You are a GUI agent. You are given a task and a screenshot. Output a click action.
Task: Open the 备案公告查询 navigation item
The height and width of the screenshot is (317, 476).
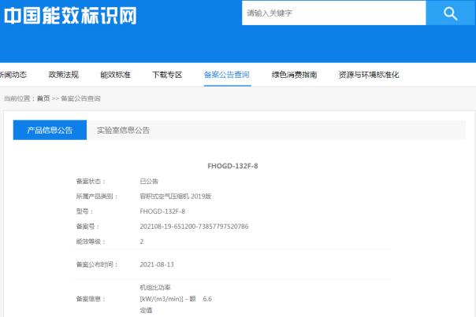click(x=226, y=75)
